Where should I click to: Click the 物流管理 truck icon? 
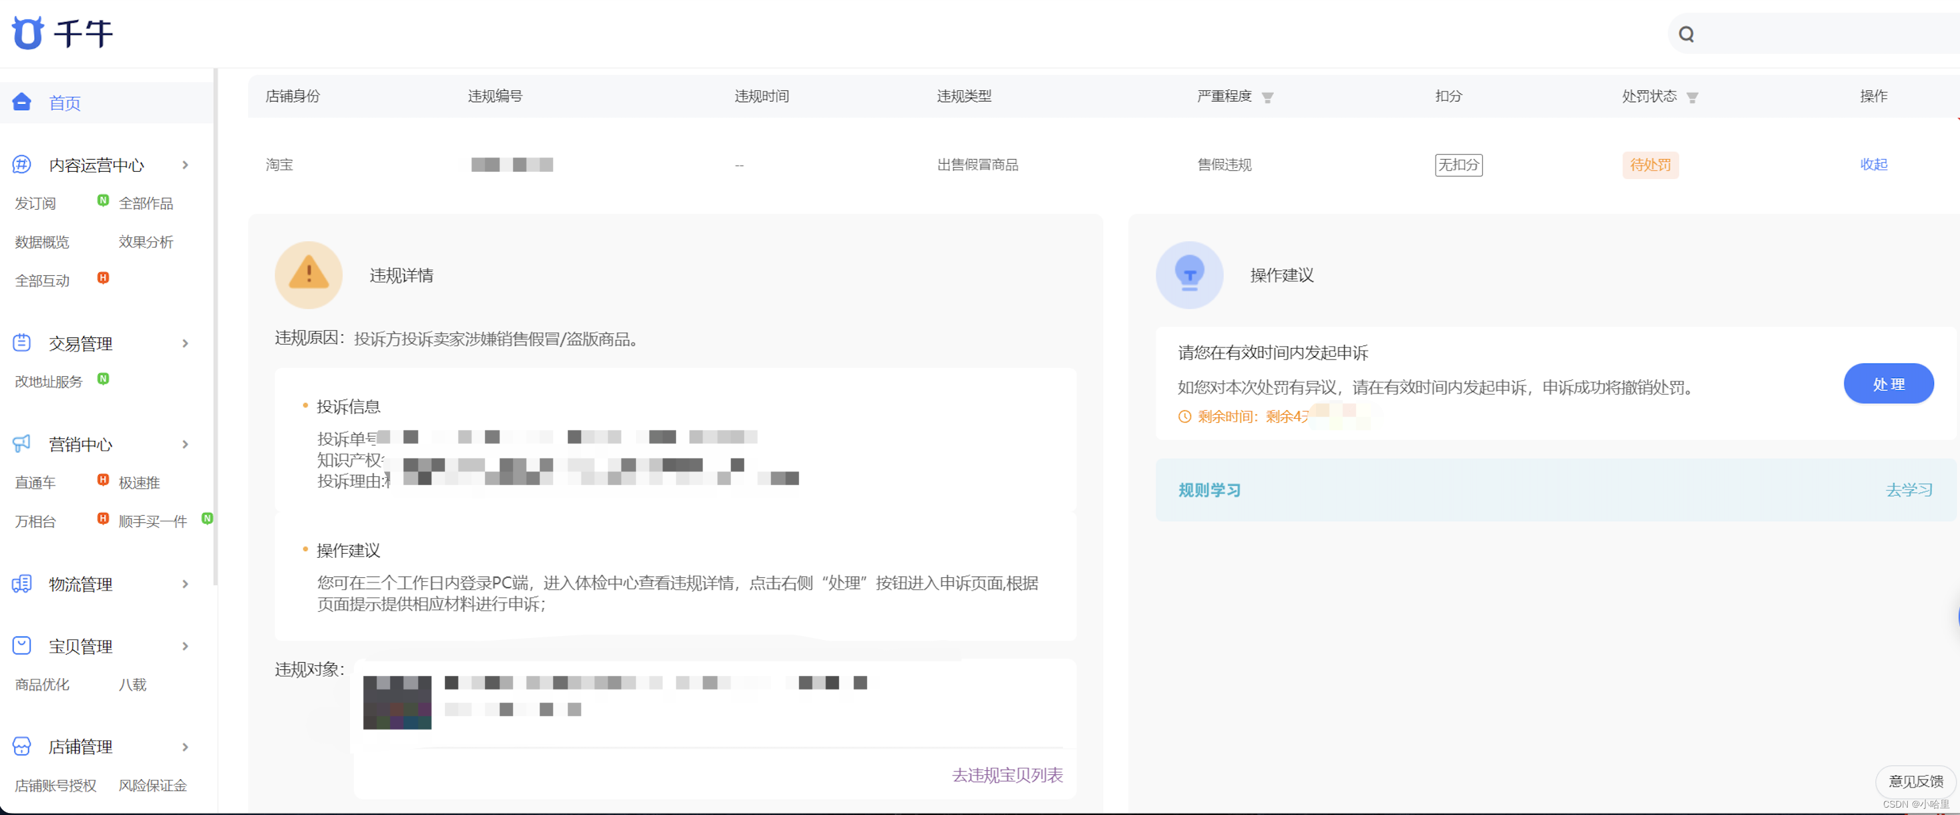point(22,584)
